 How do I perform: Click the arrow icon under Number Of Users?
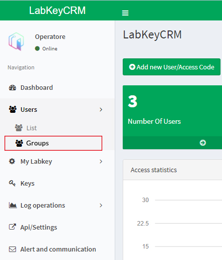pos(203,143)
